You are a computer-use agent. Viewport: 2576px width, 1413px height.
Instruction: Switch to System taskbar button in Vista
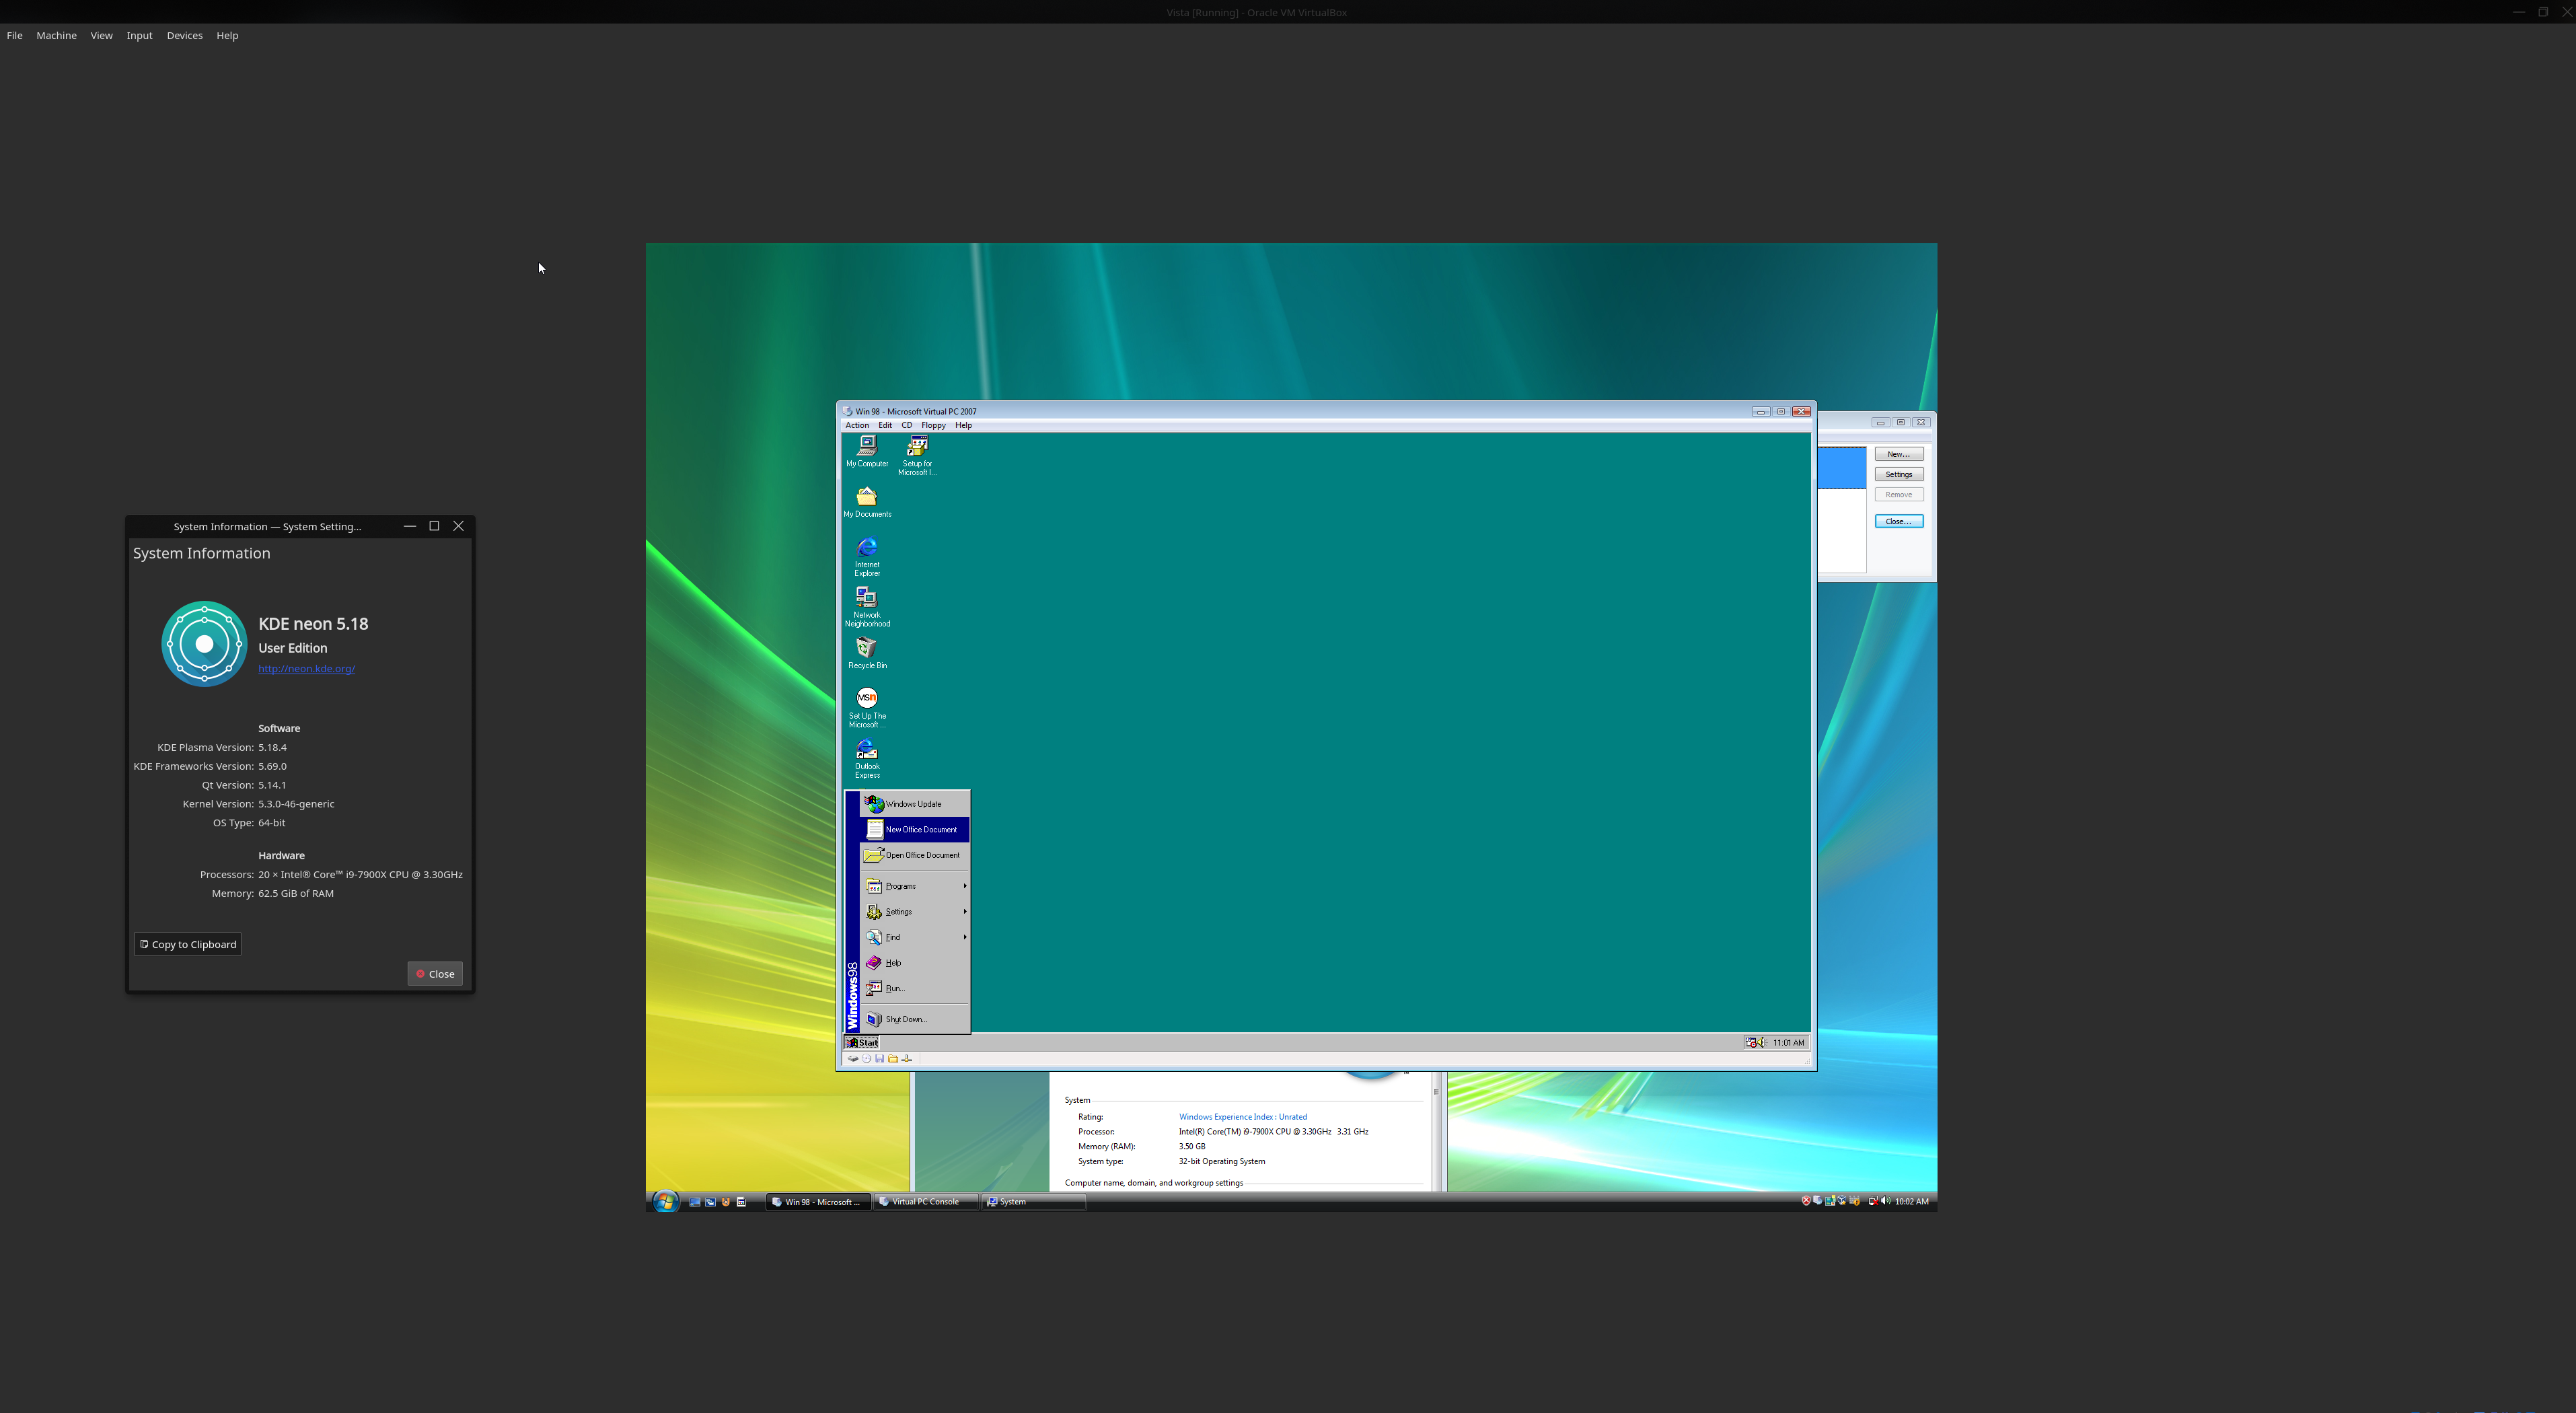click(x=1033, y=1202)
